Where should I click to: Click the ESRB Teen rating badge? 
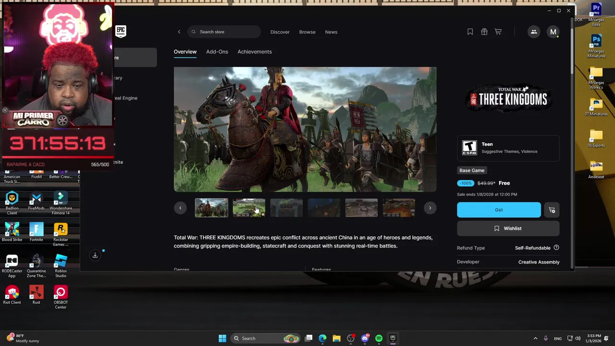tap(469, 148)
